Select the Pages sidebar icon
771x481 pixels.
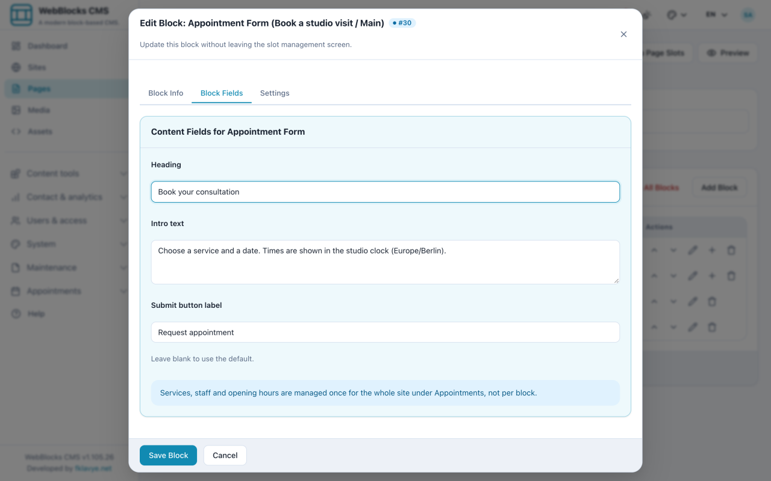[x=16, y=88]
